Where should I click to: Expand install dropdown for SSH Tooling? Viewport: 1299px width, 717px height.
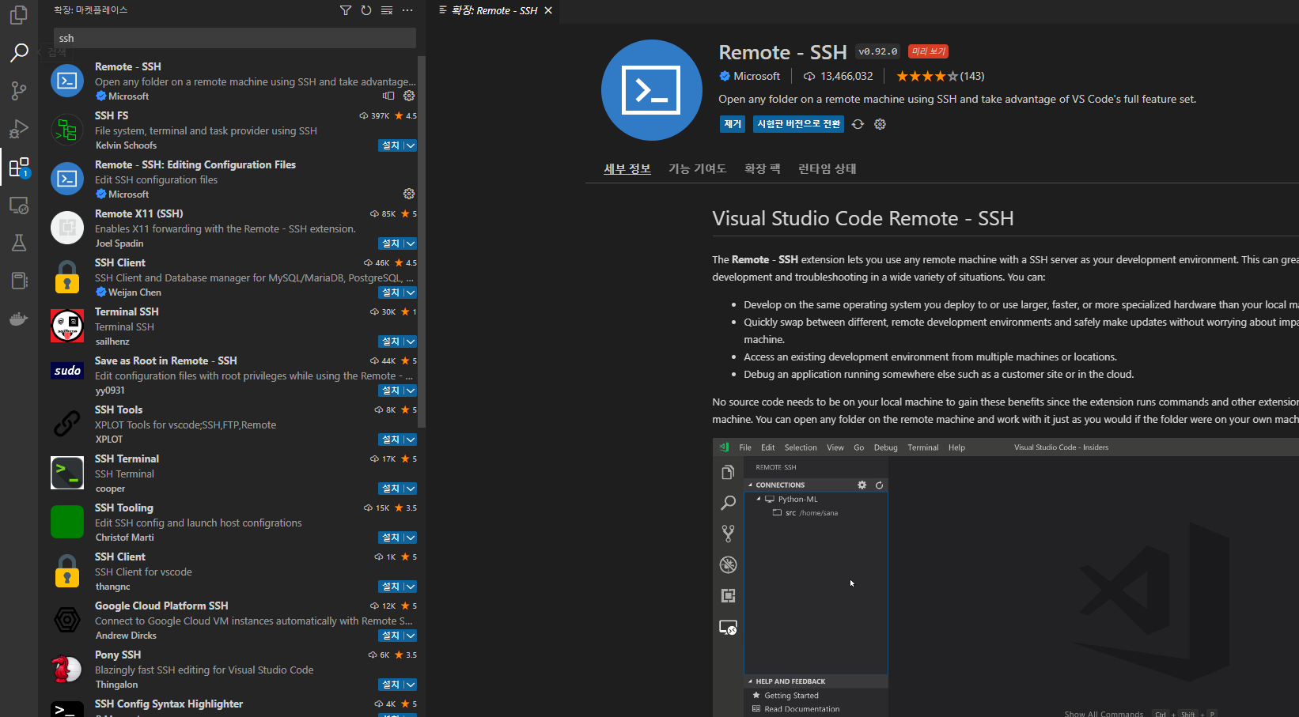point(410,538)
